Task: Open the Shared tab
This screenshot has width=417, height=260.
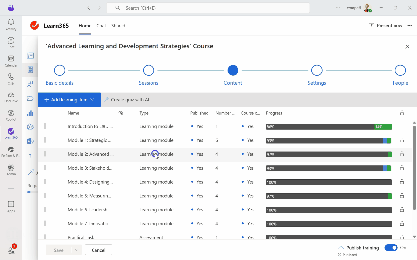Action: click(118, 26)
